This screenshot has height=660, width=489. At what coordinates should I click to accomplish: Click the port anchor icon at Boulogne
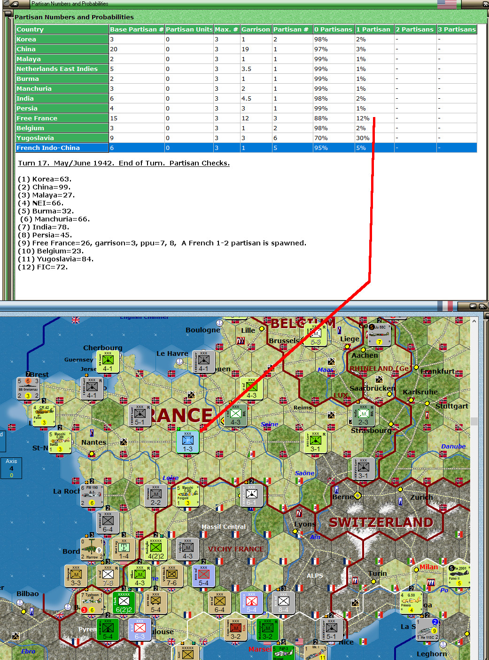pyautogui.click(x=219, y=323)
